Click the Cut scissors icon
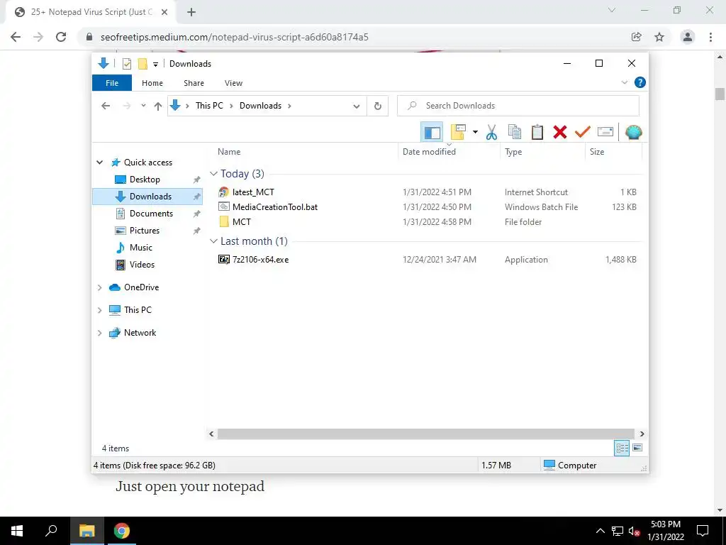Image resolution: width=726 pixels, height=545 pixels. pos(491,133)
